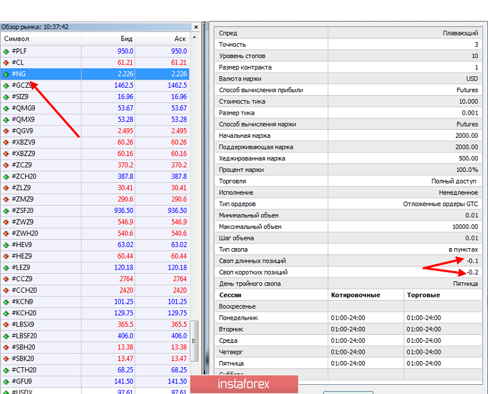Click the down arrow icon beside #LBSX9
Screen dimensions: 488x394
coord(6,324)
